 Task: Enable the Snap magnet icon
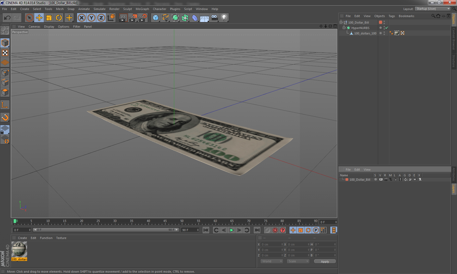coord(5,117)
